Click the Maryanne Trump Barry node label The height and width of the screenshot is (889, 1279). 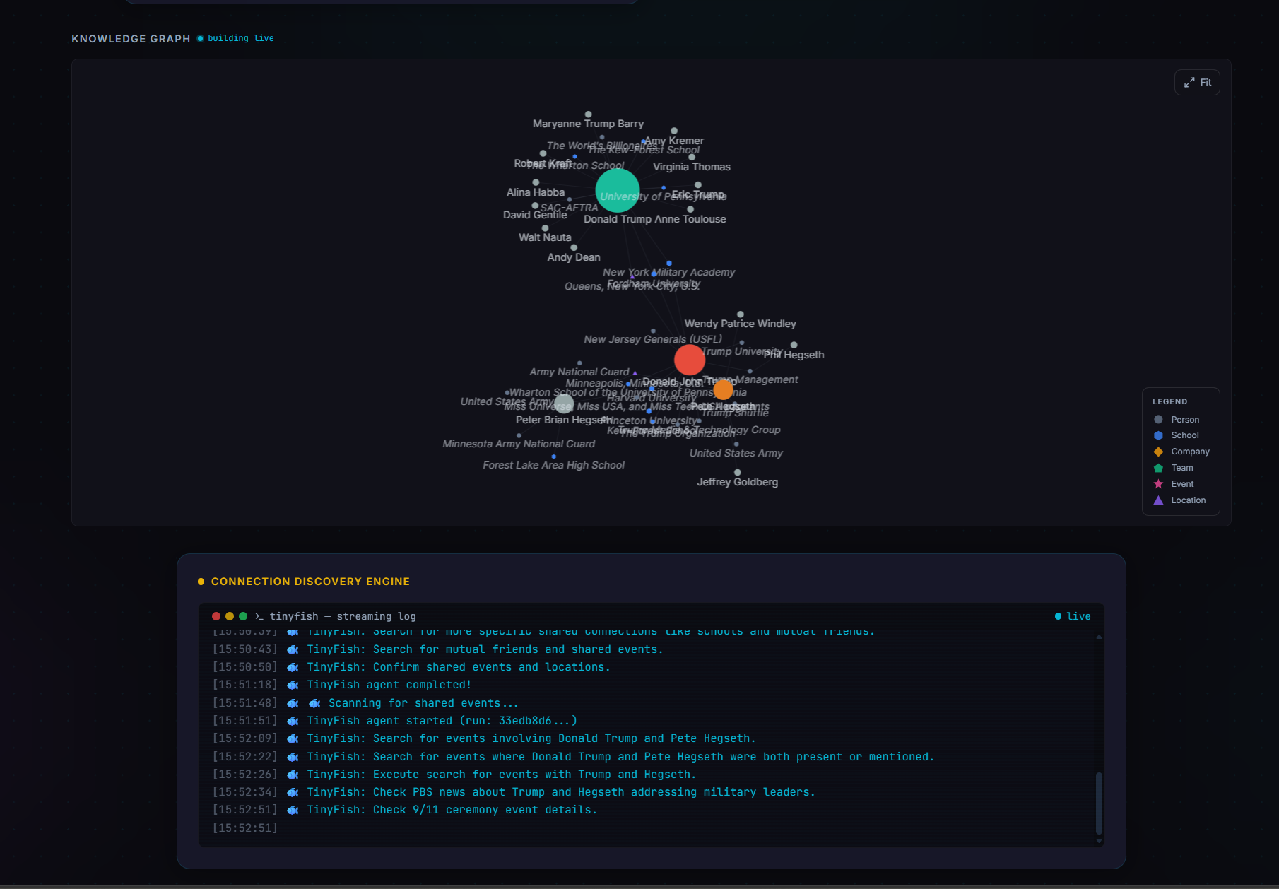coord(588,124)
